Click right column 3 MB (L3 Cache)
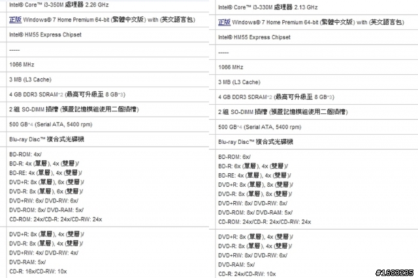The image size is (418, 278). pyautogui.click(x=240, y=82)
